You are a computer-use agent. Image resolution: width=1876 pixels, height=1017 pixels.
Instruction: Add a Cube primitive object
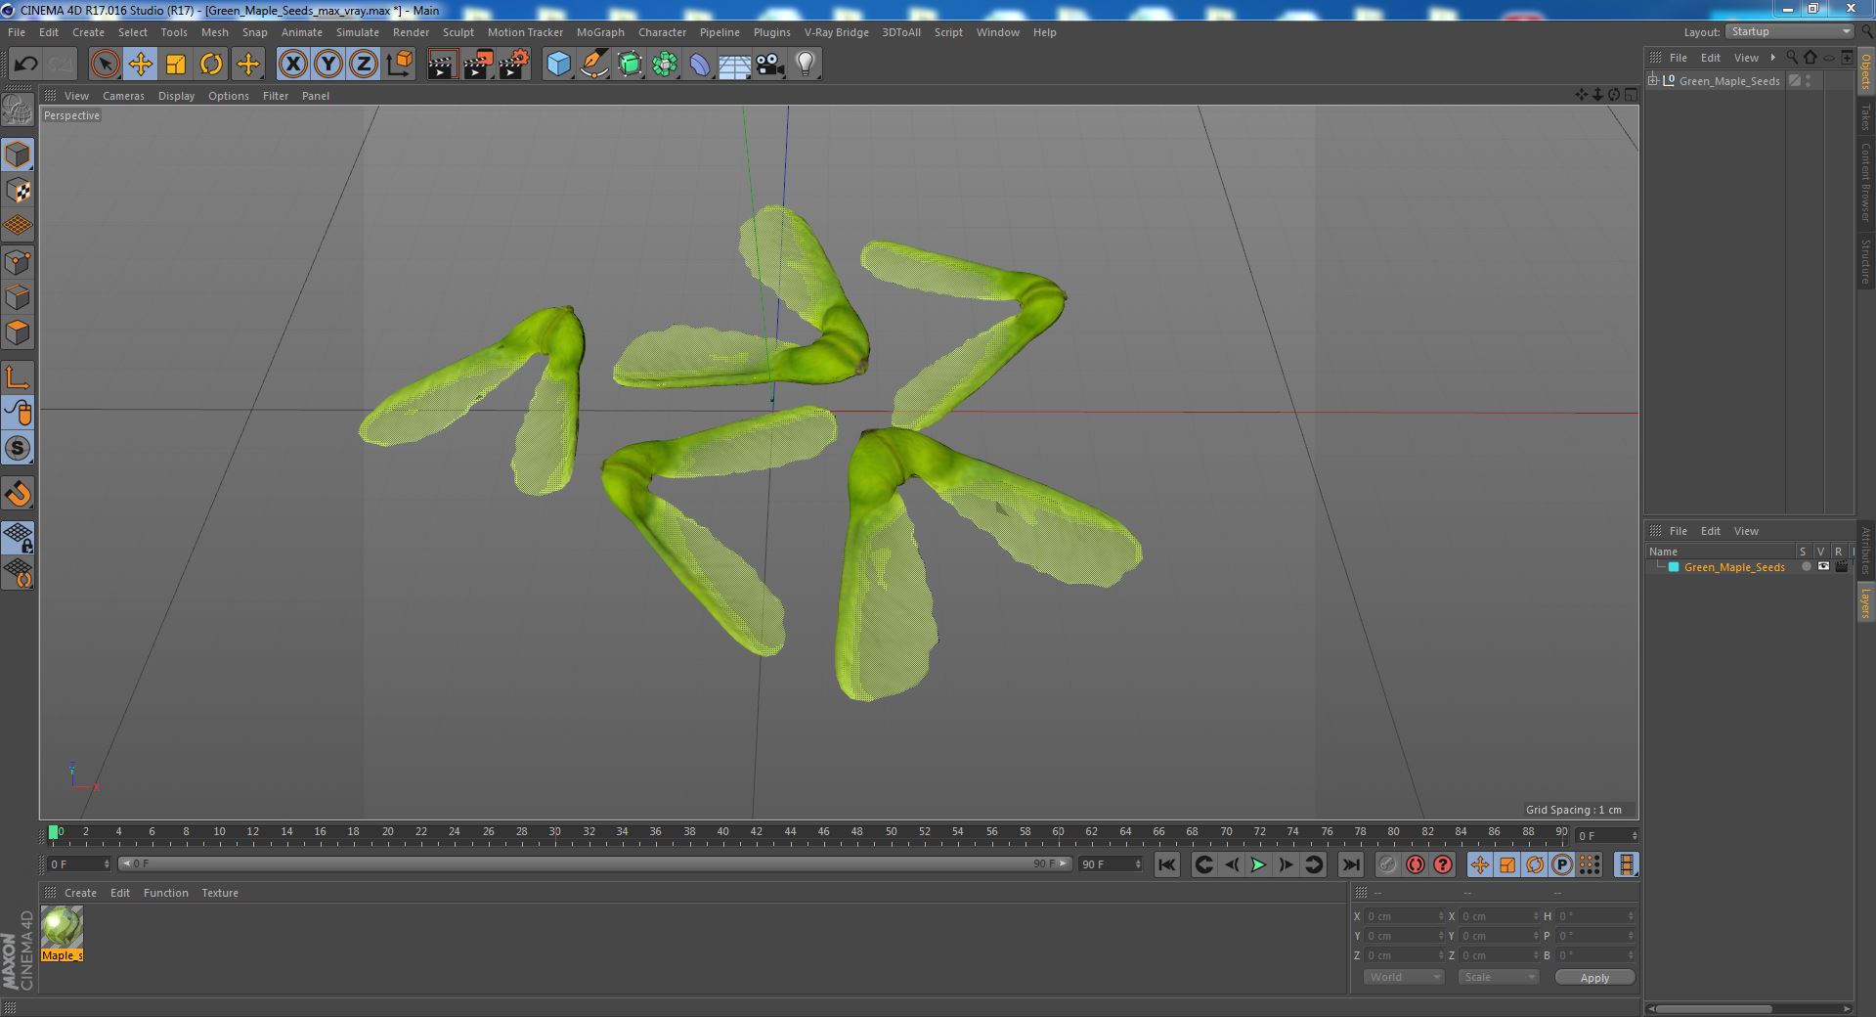coord(558,65)
